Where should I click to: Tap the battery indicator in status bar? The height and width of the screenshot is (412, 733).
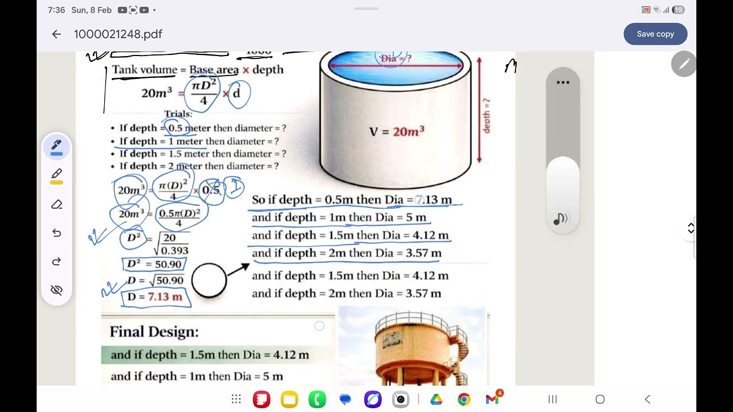tap(679, 10)
